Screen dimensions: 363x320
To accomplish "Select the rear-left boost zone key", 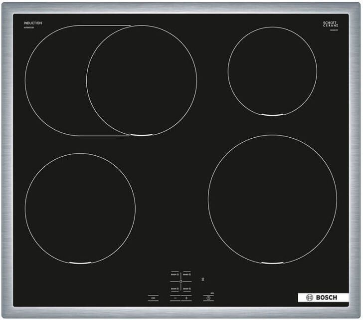I will [x=175, y=275].
